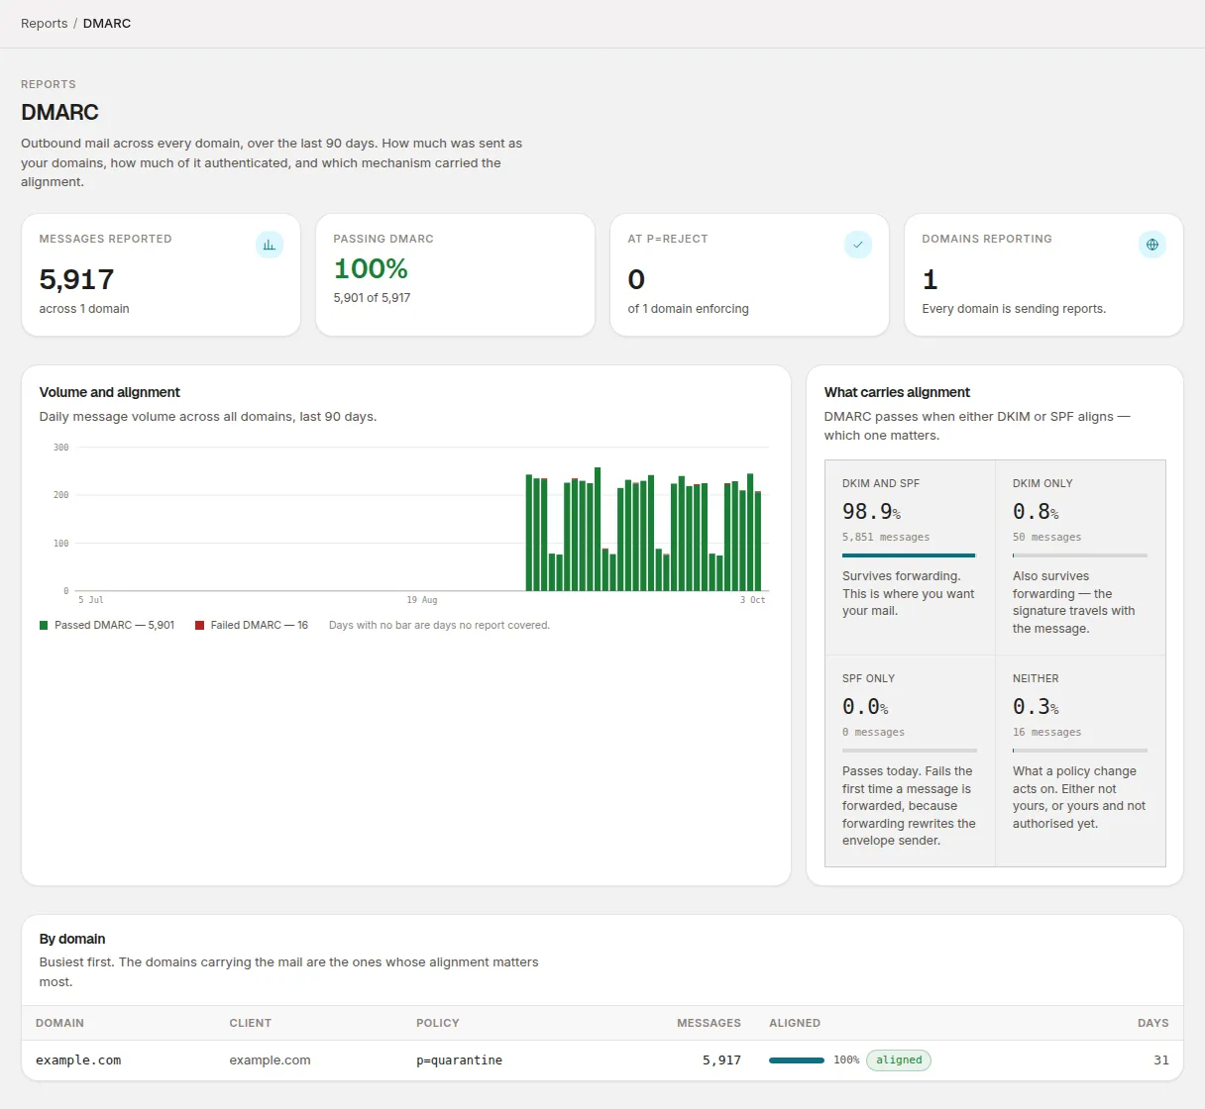Image resolution: width=1205 pixels, height=1109 pixels.
Task: Click the checkmark icon in At p=reject card
Action: [858, 245]
